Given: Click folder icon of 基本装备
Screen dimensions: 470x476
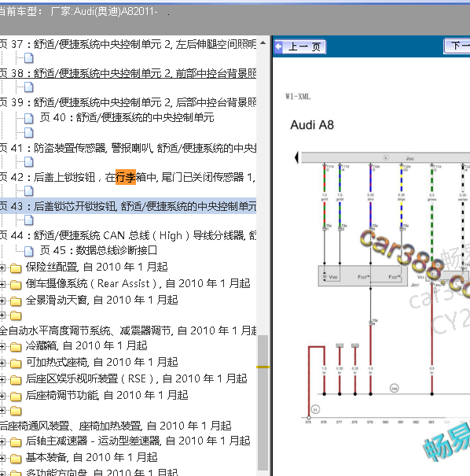Looking at the screenshot, I should tap(16, 459).
